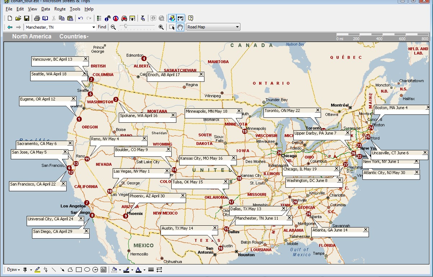Open line thickness options icon
Screen dimensions: 433x277
[x=151, y=269]
